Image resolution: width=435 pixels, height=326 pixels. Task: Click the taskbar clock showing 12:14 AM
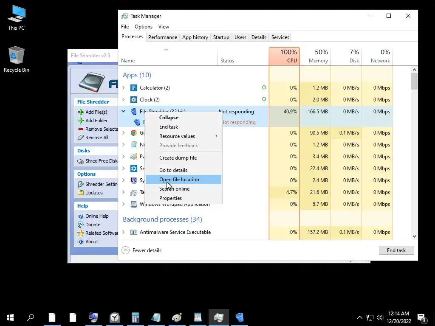(x=398, y=318)
